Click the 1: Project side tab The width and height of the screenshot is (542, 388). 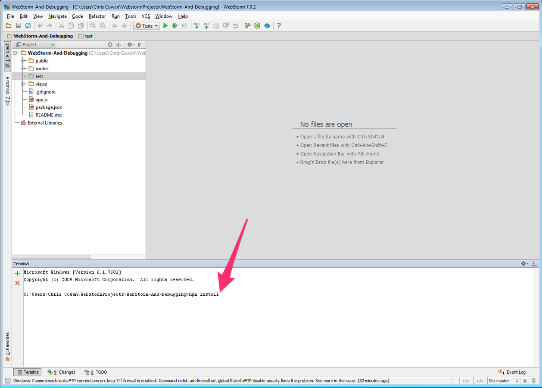7,56
